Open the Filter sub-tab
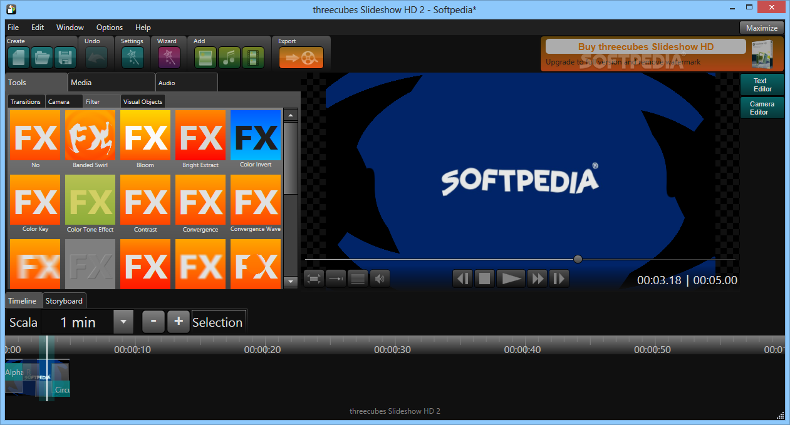The height and width of the screenshot is (425, 790). click(101, 101)
